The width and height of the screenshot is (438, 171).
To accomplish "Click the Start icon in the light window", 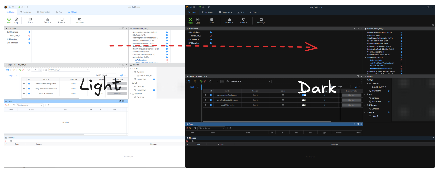I will pyautogui.click(x=9, y=19).
